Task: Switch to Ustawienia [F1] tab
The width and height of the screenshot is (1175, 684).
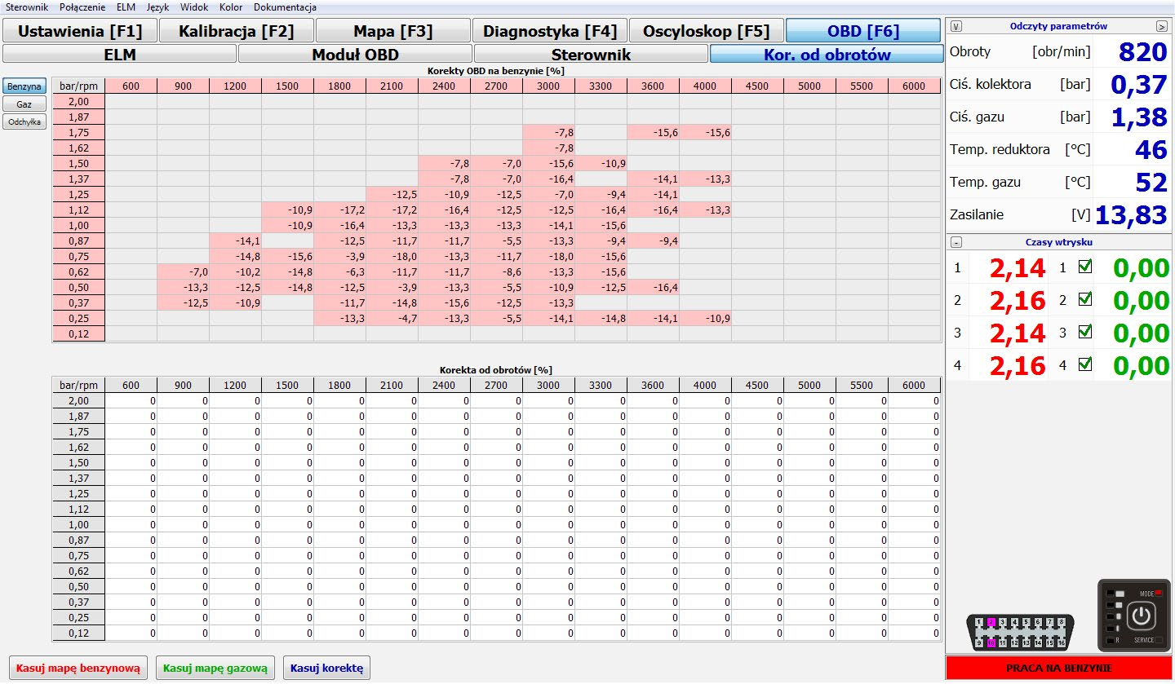Action: [80, 32]
